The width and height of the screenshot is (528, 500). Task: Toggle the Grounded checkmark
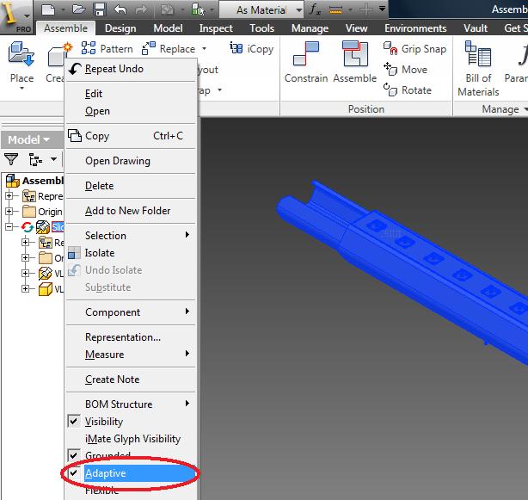tap(107, 455)
